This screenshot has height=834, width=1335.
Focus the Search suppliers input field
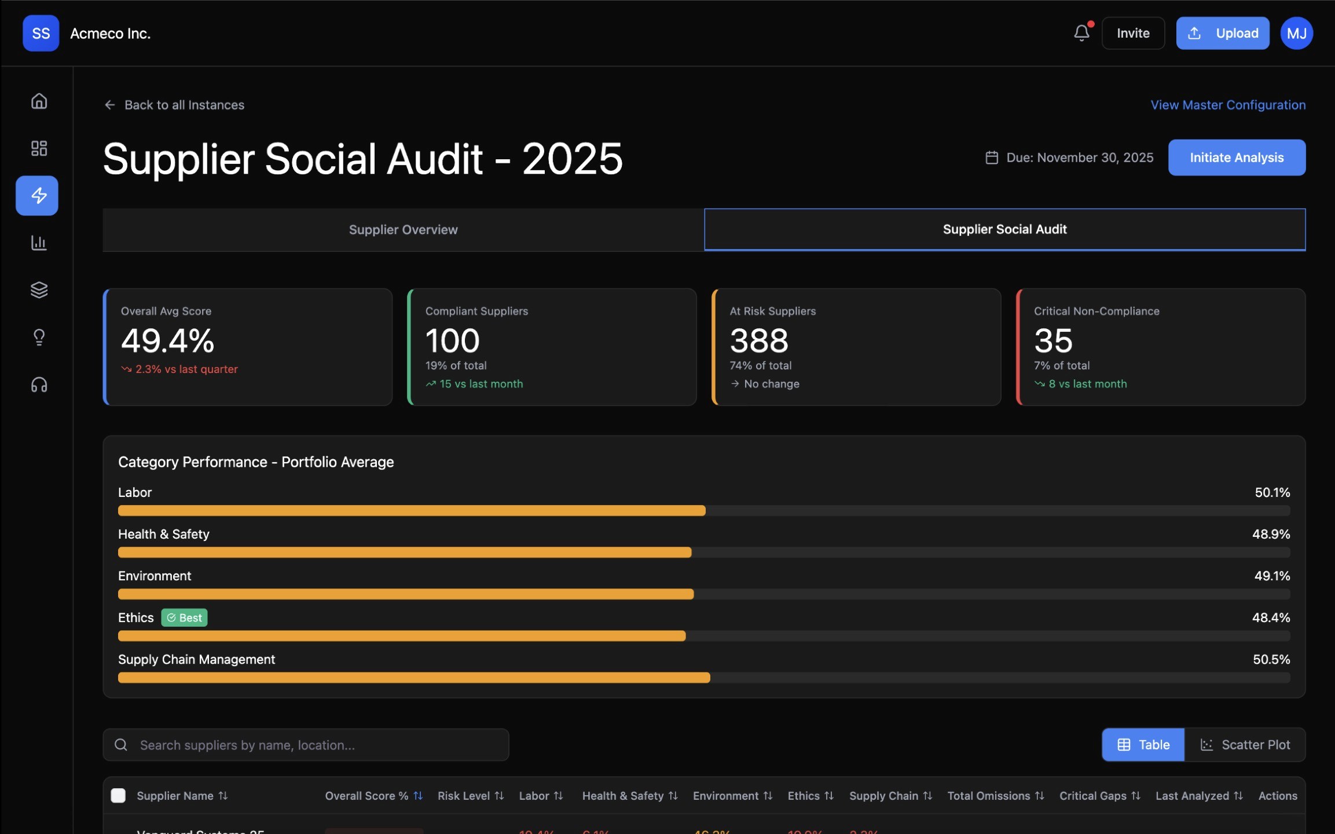click(x=306, y=745)
